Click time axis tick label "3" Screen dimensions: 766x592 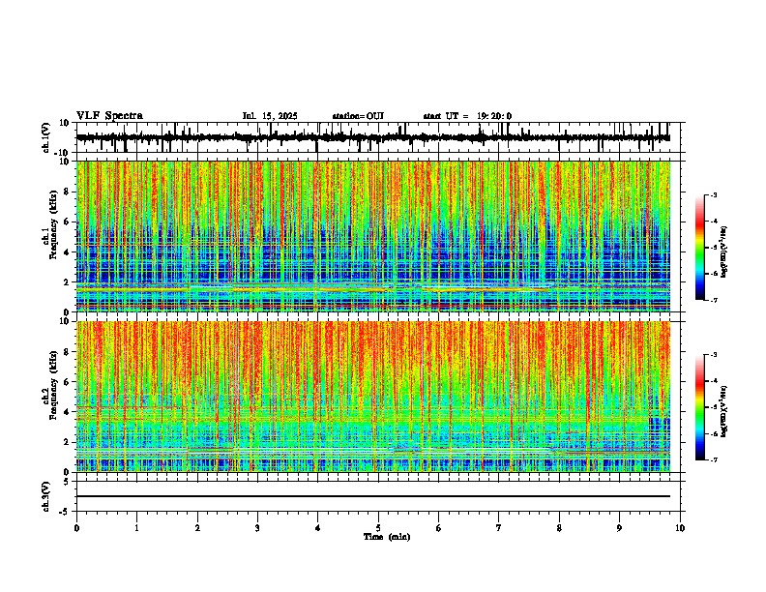[x=257, y=528]
